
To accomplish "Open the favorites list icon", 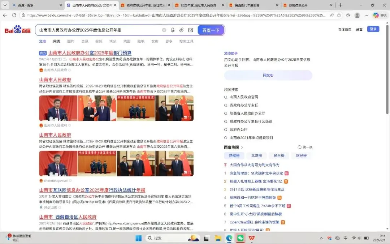I will [x=348, y=15].
